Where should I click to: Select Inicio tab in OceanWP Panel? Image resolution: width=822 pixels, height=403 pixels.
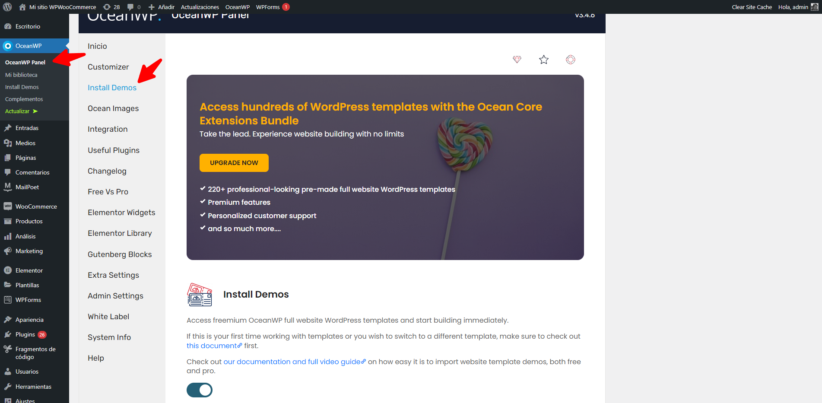pyautogui.click(x=97, y=46)
